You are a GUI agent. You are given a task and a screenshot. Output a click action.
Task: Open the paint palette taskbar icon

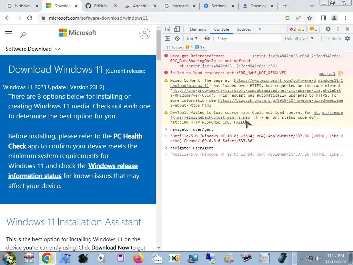coord(229,258)
